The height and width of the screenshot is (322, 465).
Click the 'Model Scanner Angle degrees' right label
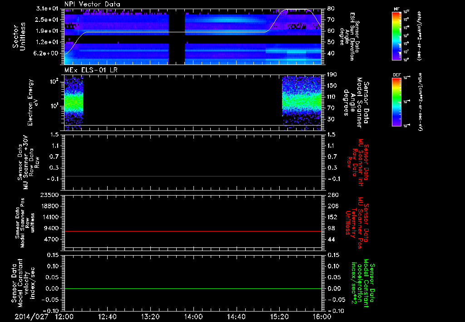tap(356, 103)
